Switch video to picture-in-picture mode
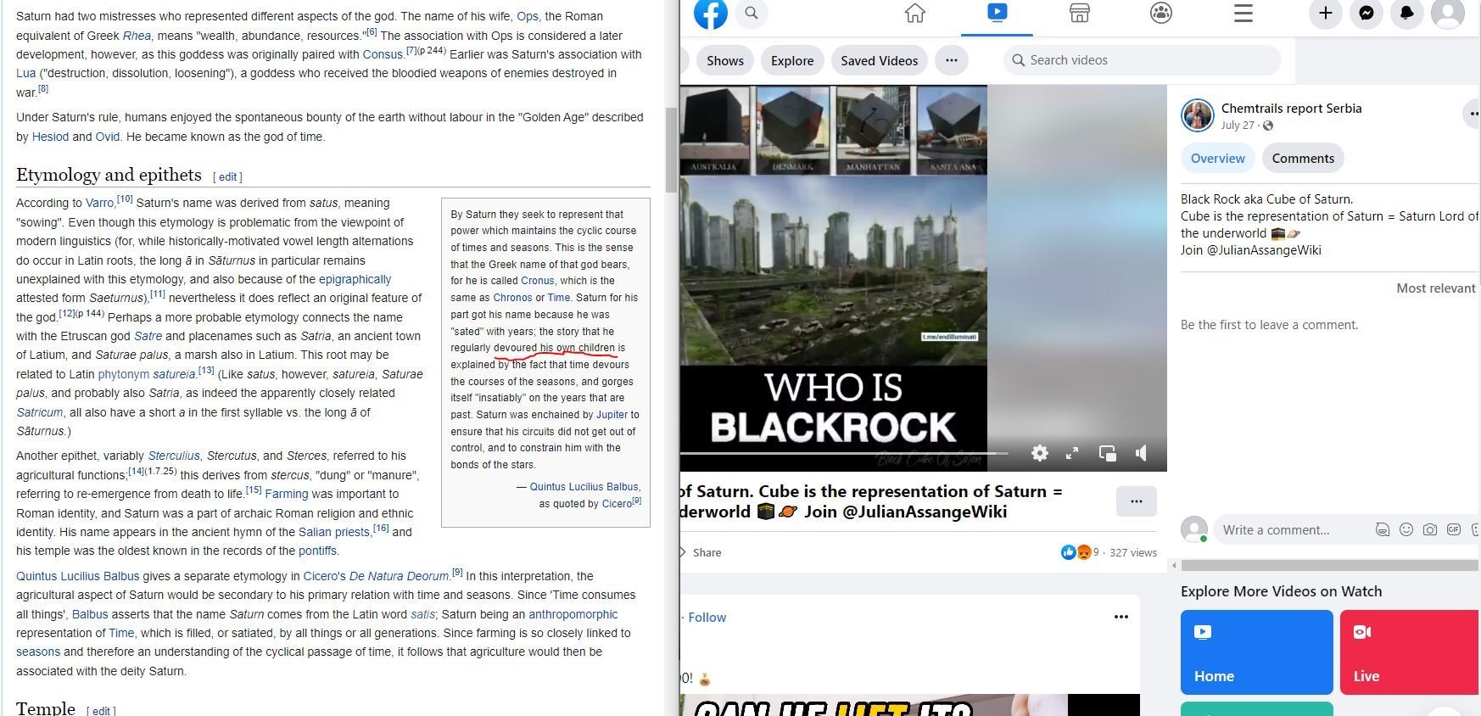The height and width of the screenshot is (716, 1481). coord(1107,453)
